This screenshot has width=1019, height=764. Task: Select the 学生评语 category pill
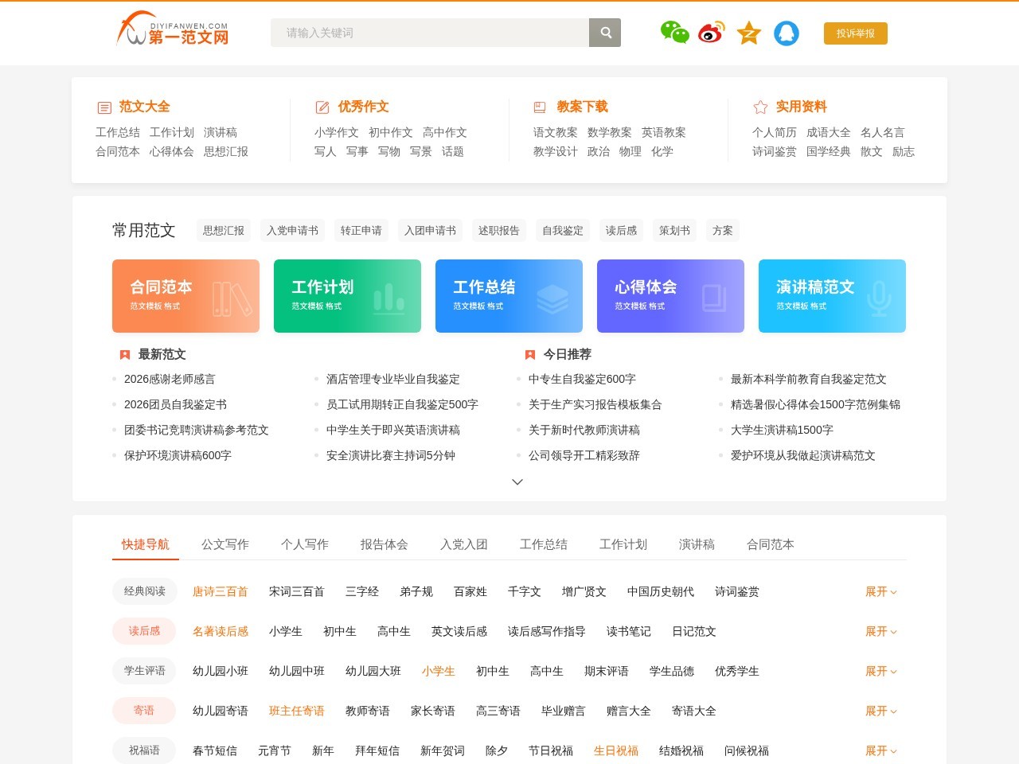(x=145, y=671)
